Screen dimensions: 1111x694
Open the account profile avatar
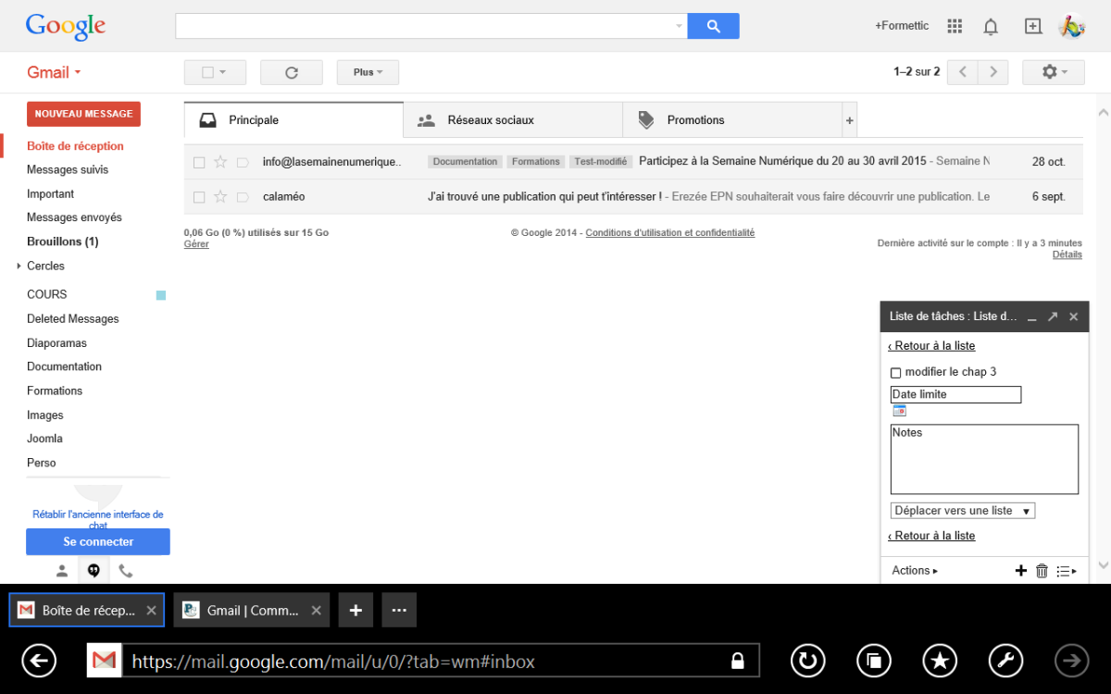pyautogui.click(x=1072, y=26)
